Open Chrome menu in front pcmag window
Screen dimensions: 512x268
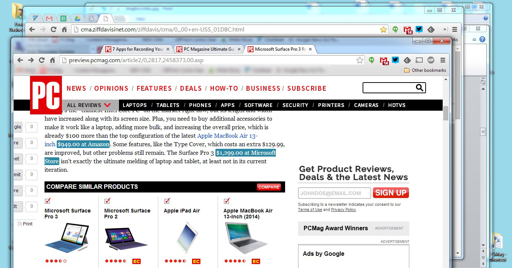(x=443, y=60)
